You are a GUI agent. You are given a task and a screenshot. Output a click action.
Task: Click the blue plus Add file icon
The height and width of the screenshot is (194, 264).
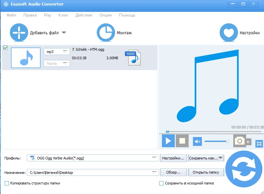[x=19, y=33]
